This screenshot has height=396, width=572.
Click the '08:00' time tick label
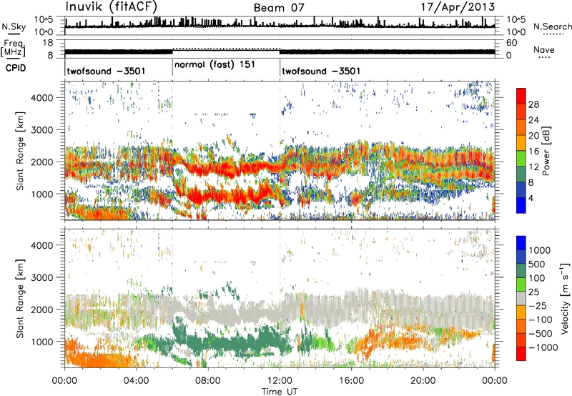[208, 381]
